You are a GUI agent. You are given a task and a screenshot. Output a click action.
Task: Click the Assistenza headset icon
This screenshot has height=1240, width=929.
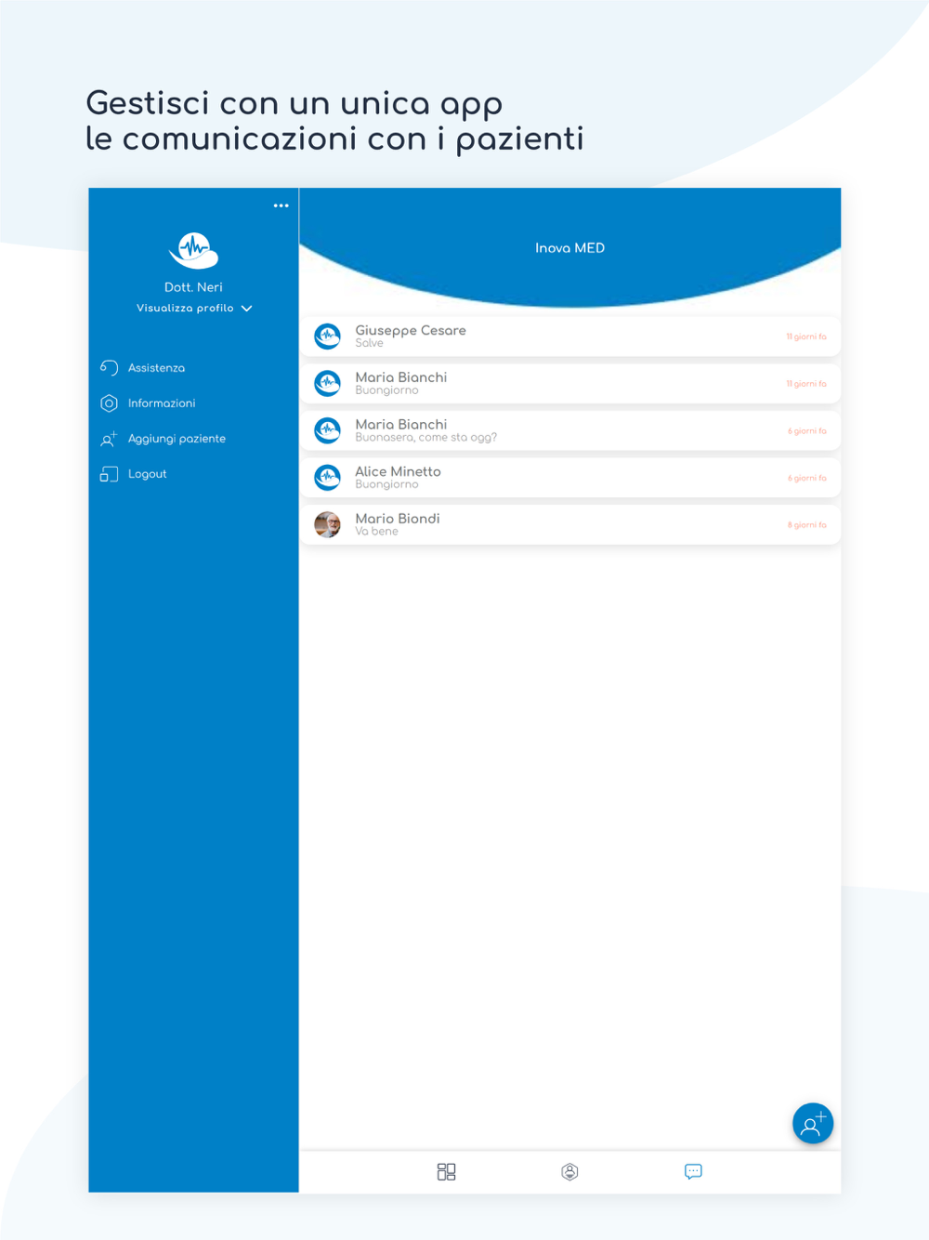[x=109, y=368]
